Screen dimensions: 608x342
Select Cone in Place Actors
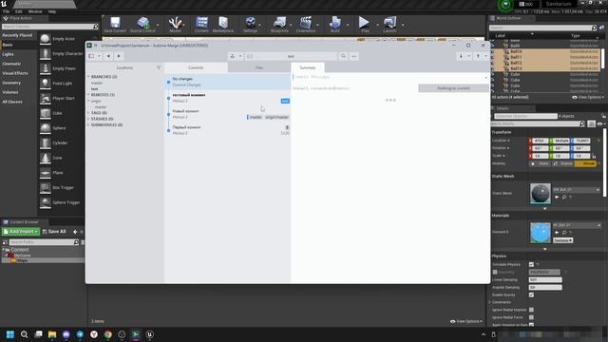[x=58, y=158]
